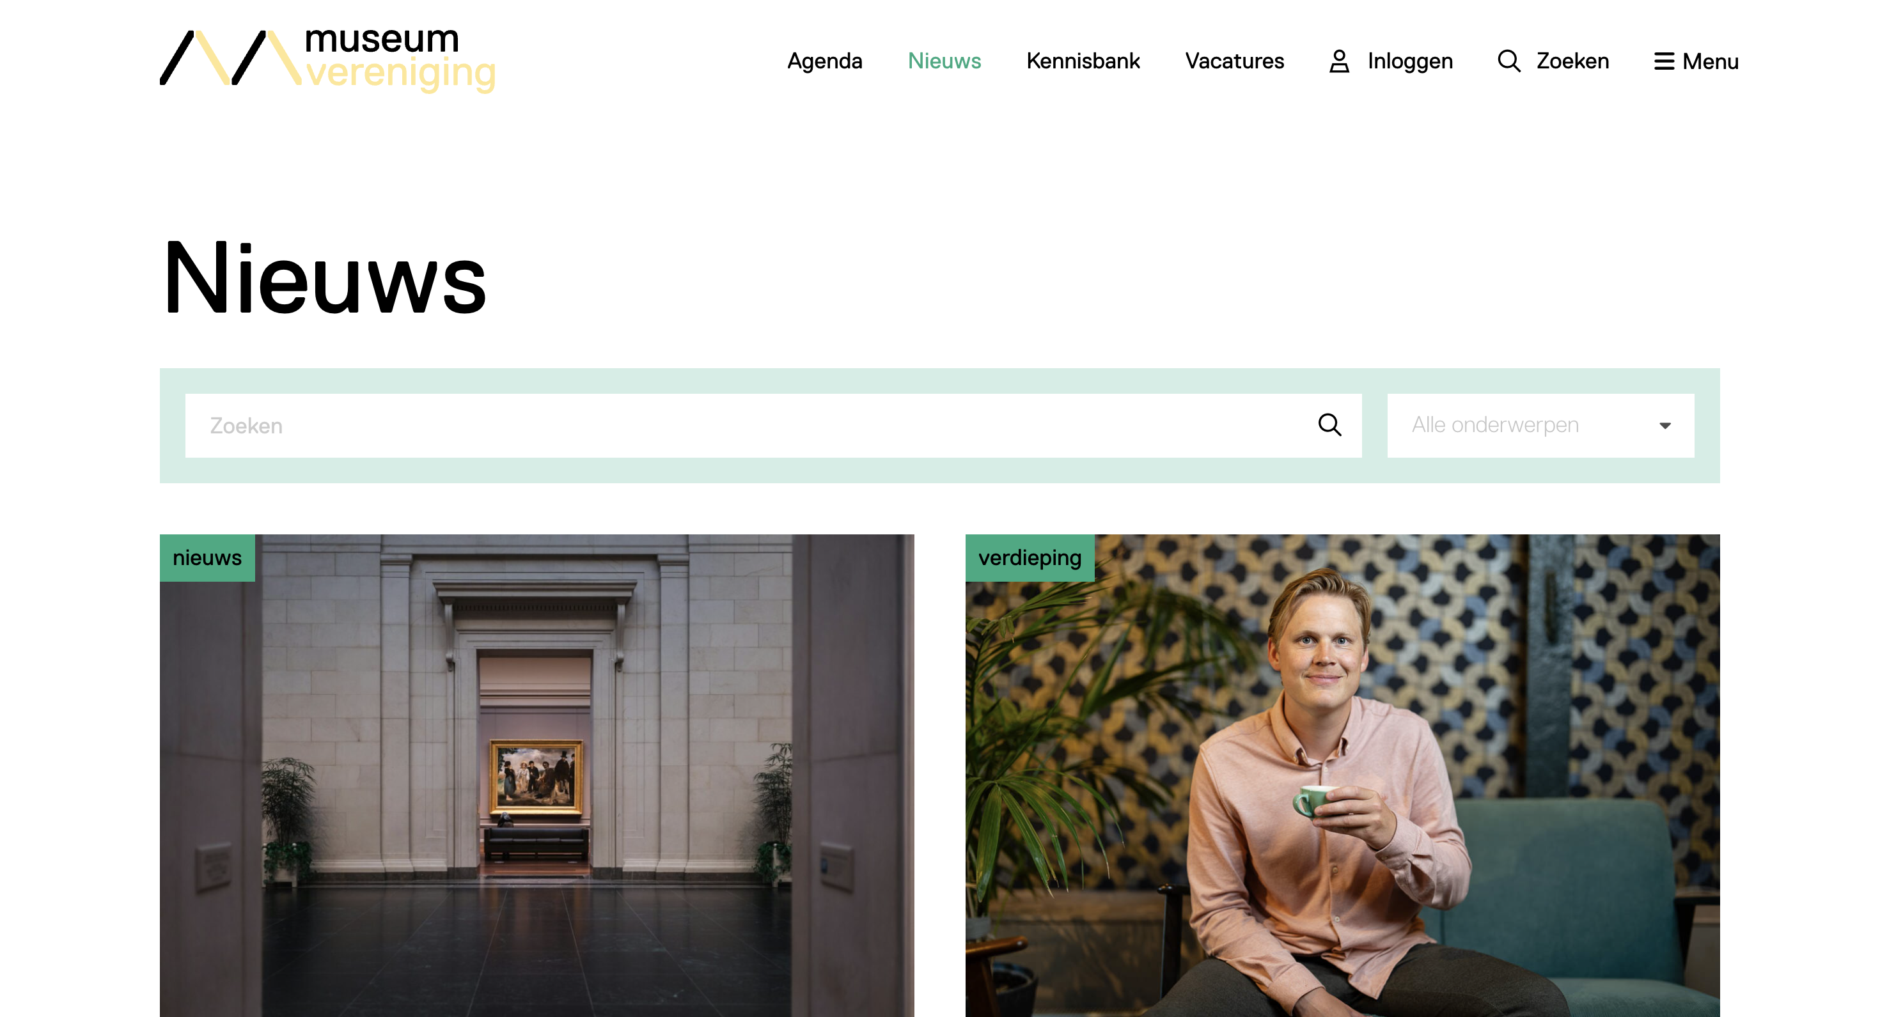Screen dimensions: 1880x1017
Task: Click the Zoeken text in header
Action: pos(1572,61)
